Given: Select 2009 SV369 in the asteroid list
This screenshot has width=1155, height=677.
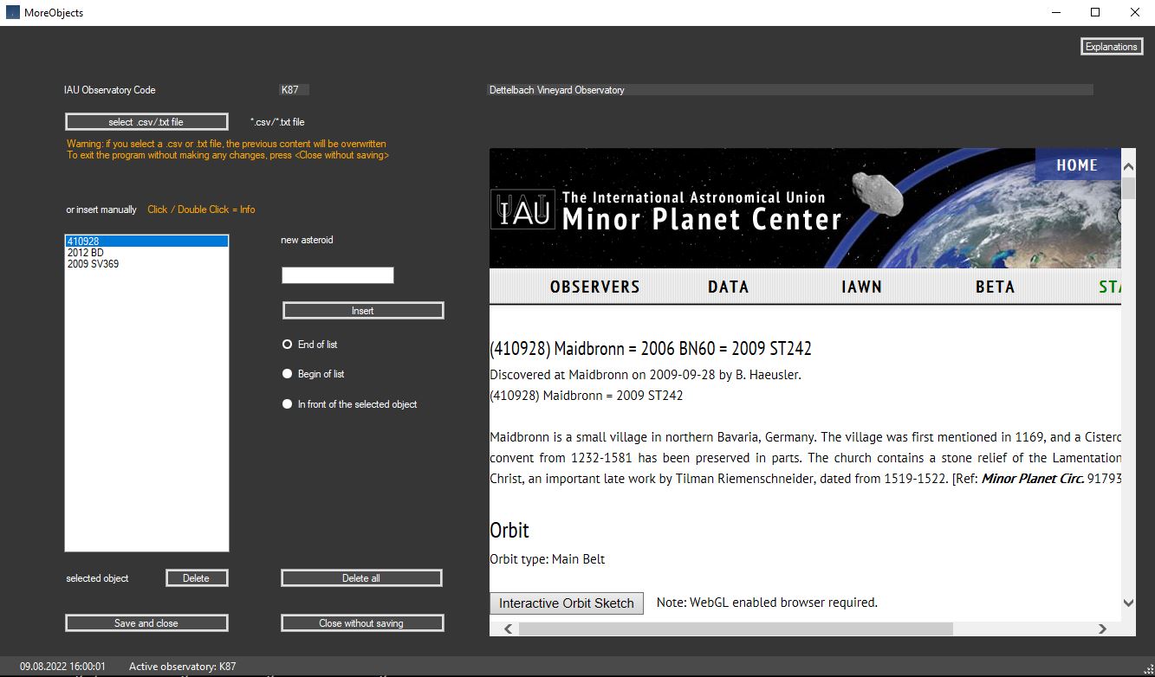Looking at the screenshot, I should pyautogui.click(x=146, y=264).
